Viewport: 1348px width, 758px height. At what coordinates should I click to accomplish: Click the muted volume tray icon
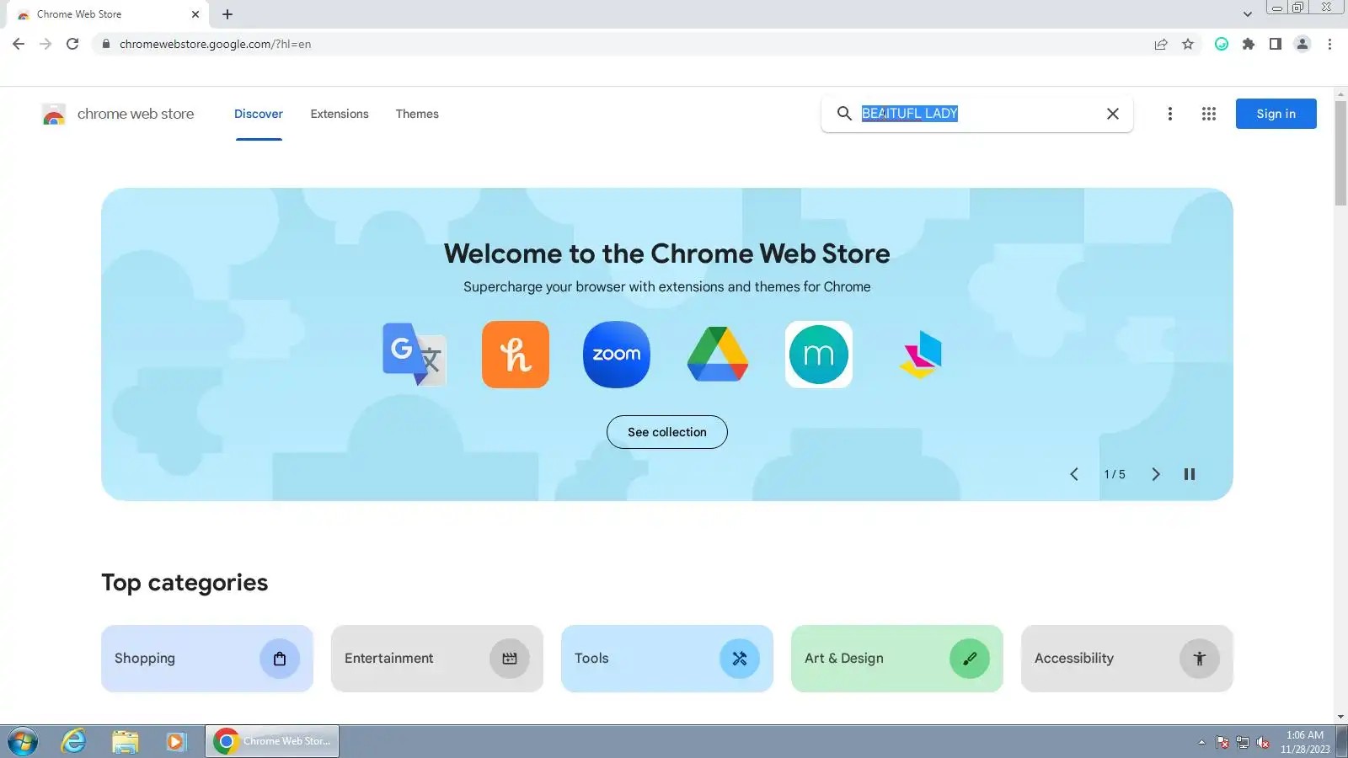pyautogui.click(x=1263, y=742)
